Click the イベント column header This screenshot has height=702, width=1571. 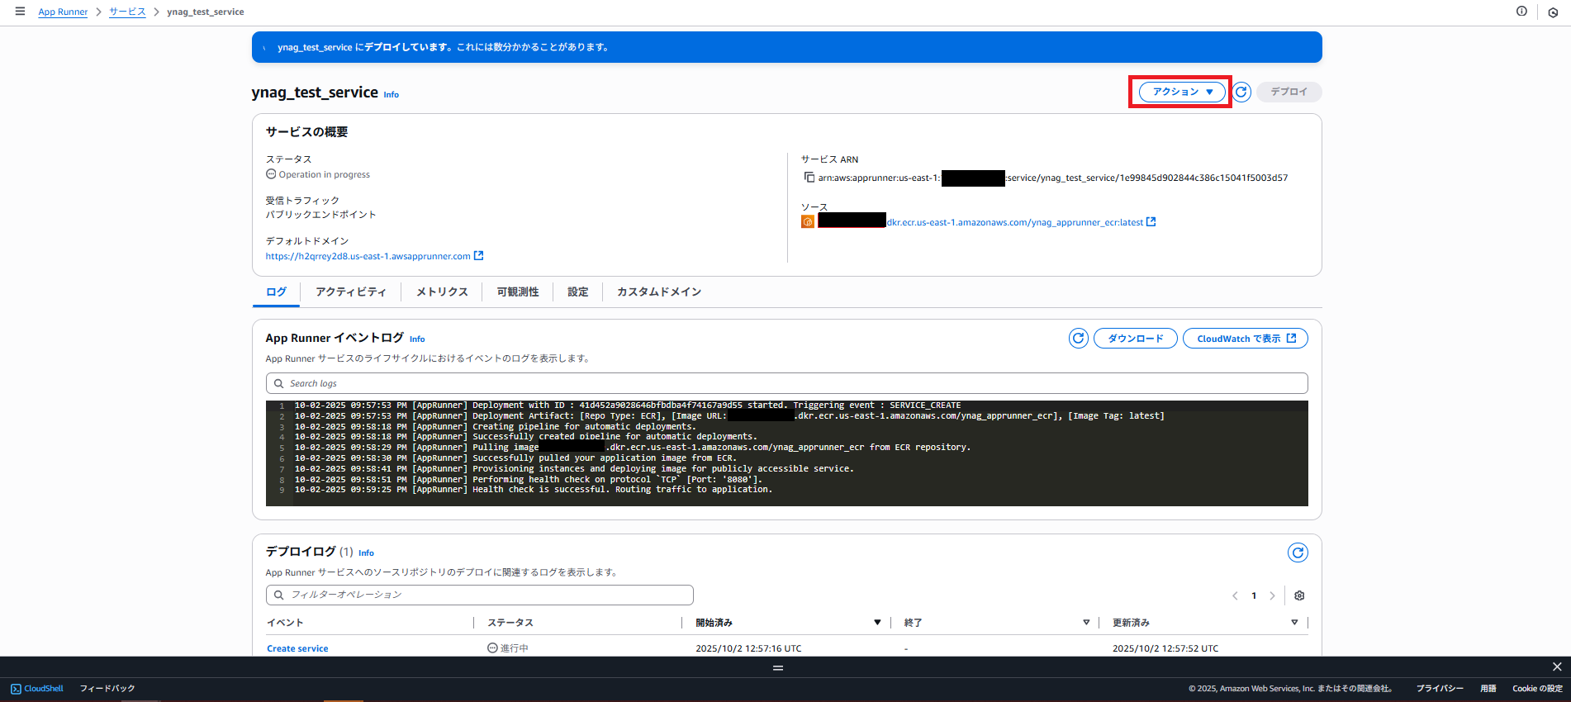285,623
